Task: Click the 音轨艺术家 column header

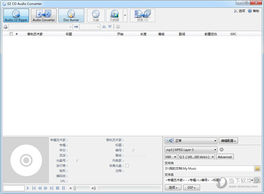Action: 35,34
